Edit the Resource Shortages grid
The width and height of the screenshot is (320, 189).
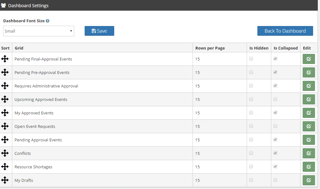click(309, 167)
